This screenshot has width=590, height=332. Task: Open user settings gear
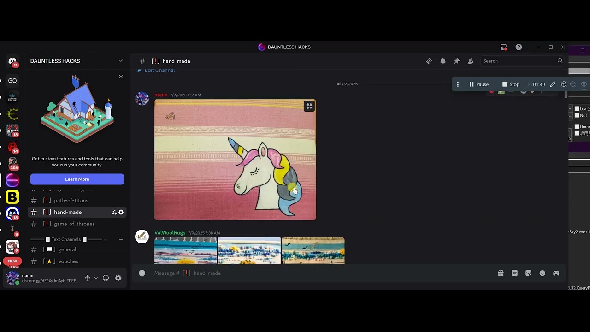pyautogui.click(x=118, y=278)
